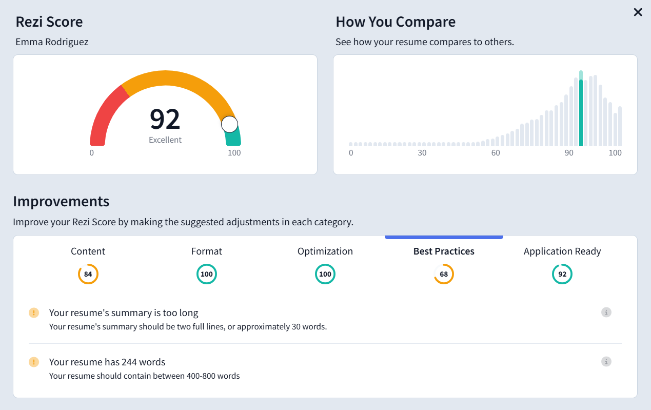Open info tooltip for the summary length suggestion
Viewport: 651px width, 410px height.
tap(606, 312)
